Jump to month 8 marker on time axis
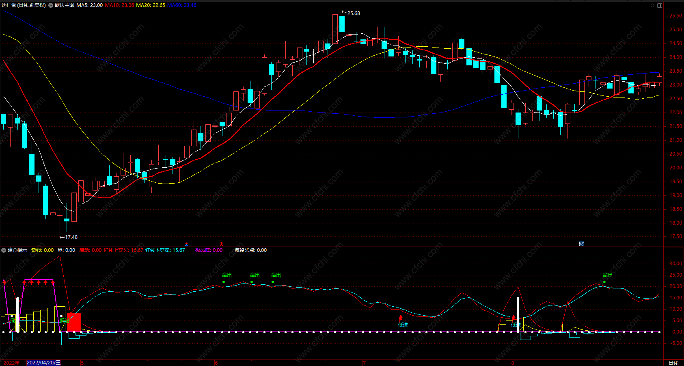This screenshot has width=684, height=366. coord(512,363)
